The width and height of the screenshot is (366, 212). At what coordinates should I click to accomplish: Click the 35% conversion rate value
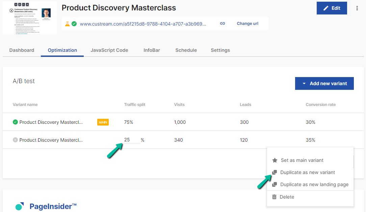click(x=311, y=140)
